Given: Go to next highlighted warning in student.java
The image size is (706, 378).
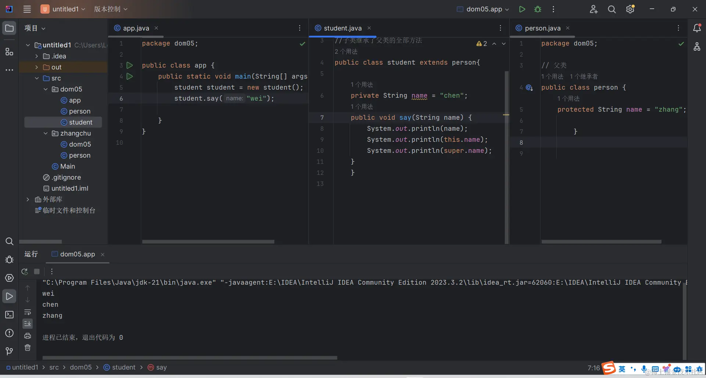Looking at the screenshot, I should click(504, 44).
